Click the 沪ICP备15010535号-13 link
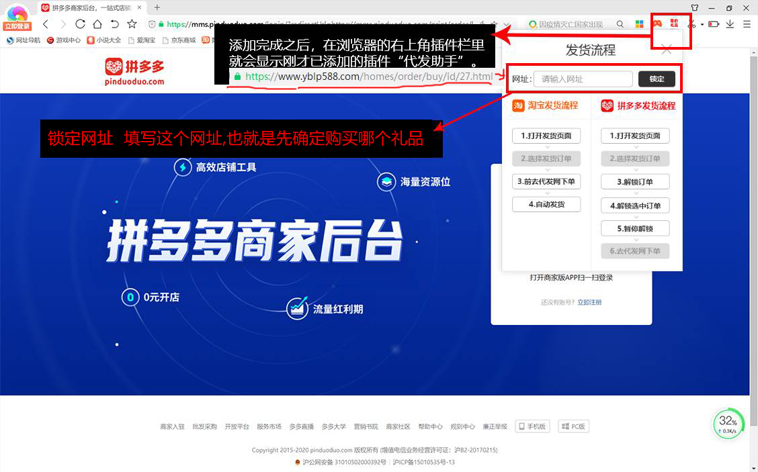The width and height of the screenshot is (758, 472). point(423,463)
